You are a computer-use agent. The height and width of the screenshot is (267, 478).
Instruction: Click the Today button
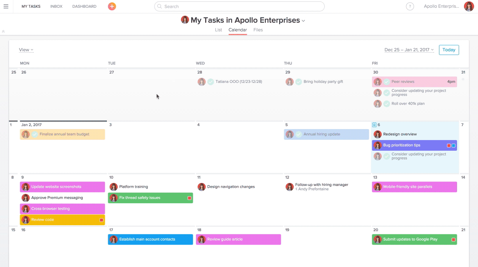pos(449,50)
